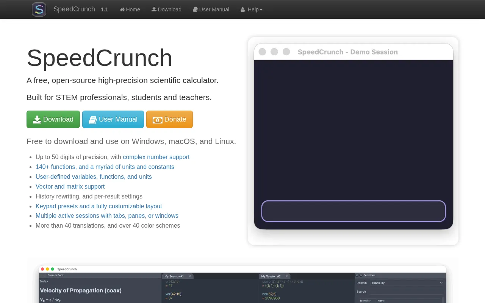Viewport: 485px width, 303px height.
Task: Click the SpeedCrunch brand text in navbar
Action: click(x=74, y=9)
